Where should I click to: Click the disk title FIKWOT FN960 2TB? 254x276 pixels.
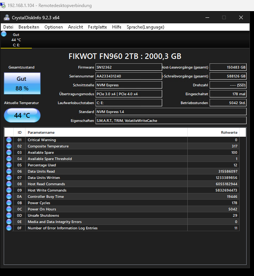[x=125, y=56]
